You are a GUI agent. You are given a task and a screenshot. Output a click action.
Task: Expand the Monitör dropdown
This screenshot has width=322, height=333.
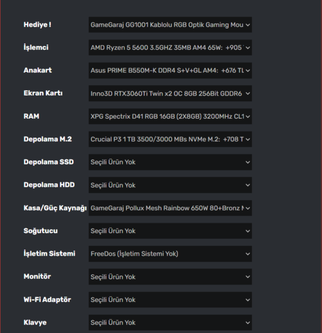point(170,277)
